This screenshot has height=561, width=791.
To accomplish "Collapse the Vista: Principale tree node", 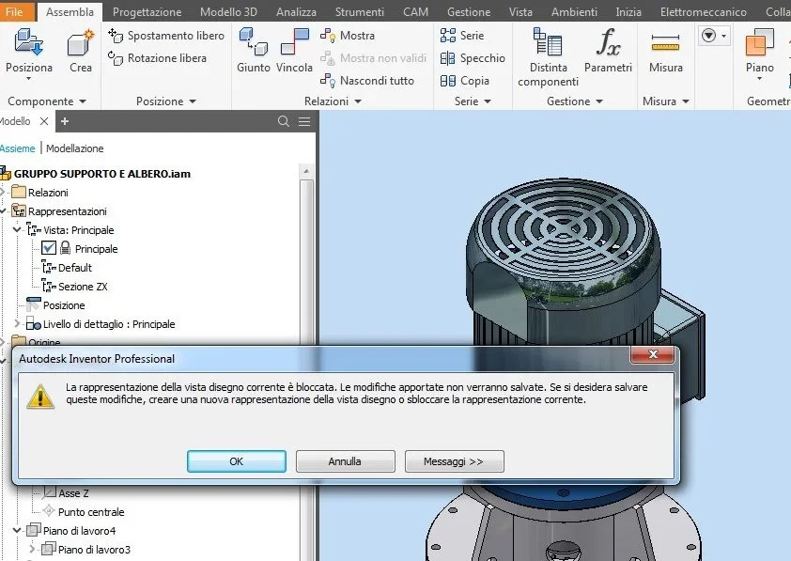I will [x=17, y=230].
